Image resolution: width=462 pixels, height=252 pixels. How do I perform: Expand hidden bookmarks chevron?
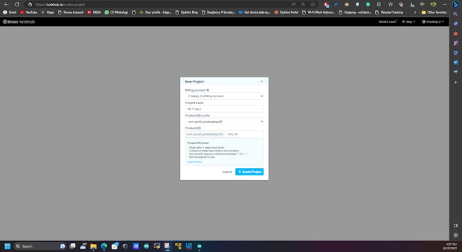(415, 12)
